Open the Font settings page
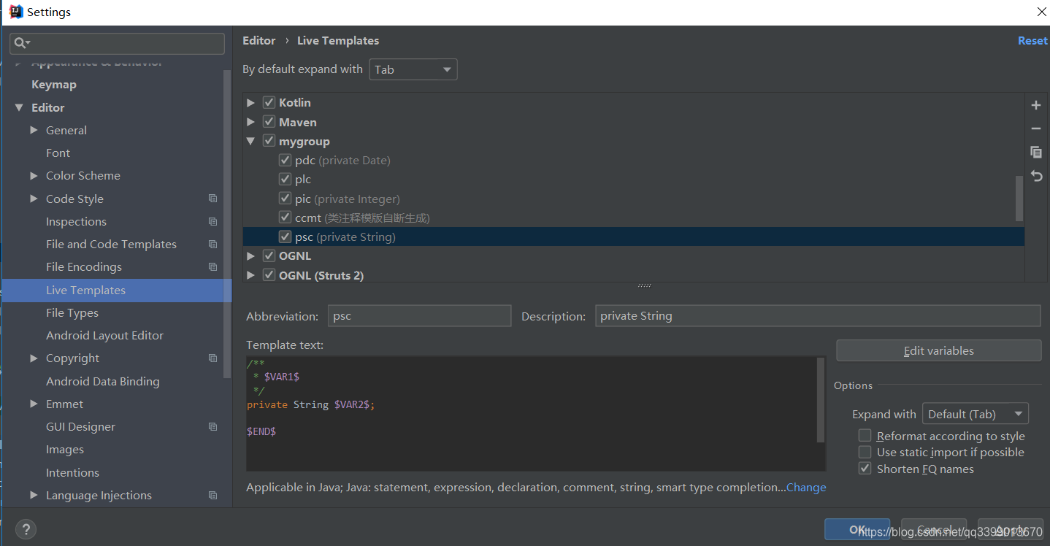 (58, 153)
